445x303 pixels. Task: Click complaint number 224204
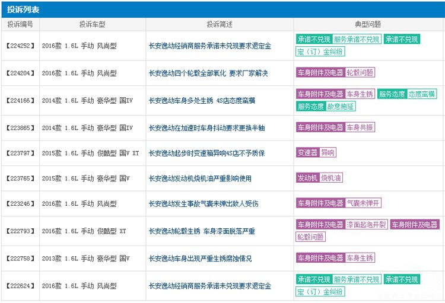click(20, 73)
